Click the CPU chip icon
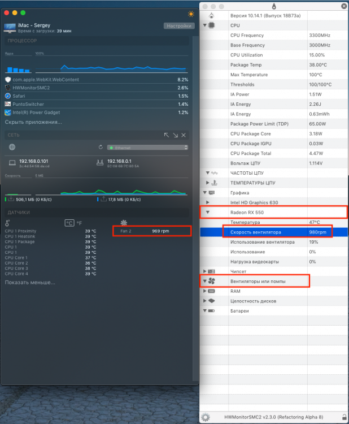This screenshot has width=349, height=424. [212, 25]
